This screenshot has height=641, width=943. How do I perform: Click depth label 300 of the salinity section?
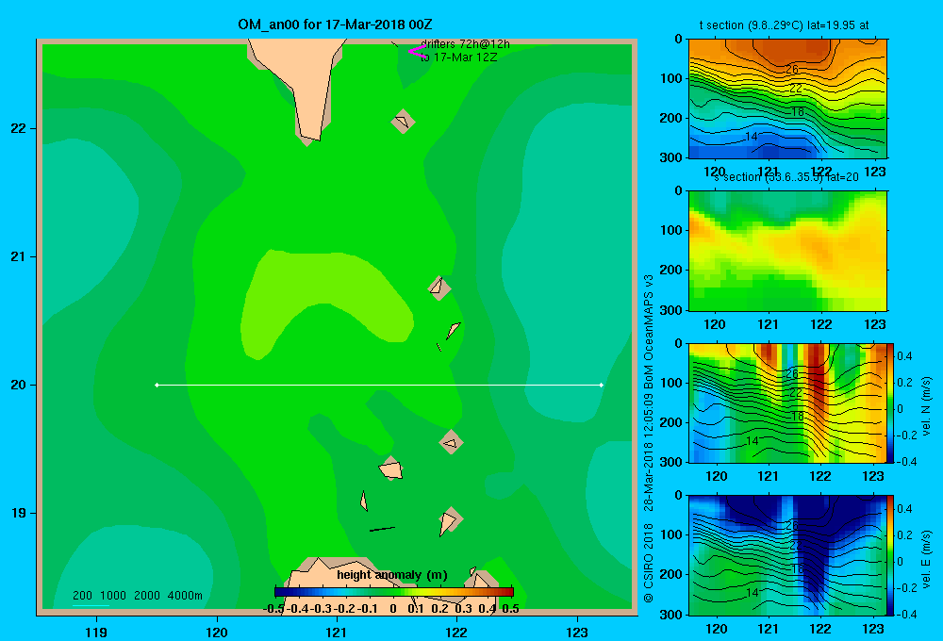671,310
